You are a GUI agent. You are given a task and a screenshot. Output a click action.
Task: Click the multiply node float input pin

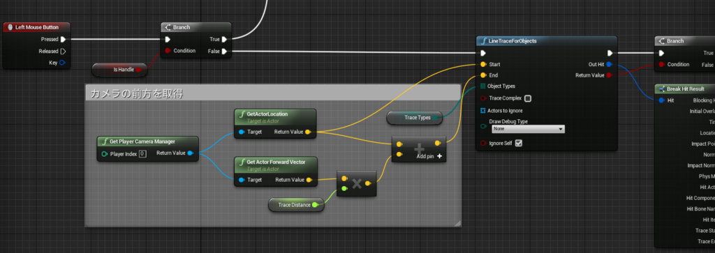[x=344, y=188]
